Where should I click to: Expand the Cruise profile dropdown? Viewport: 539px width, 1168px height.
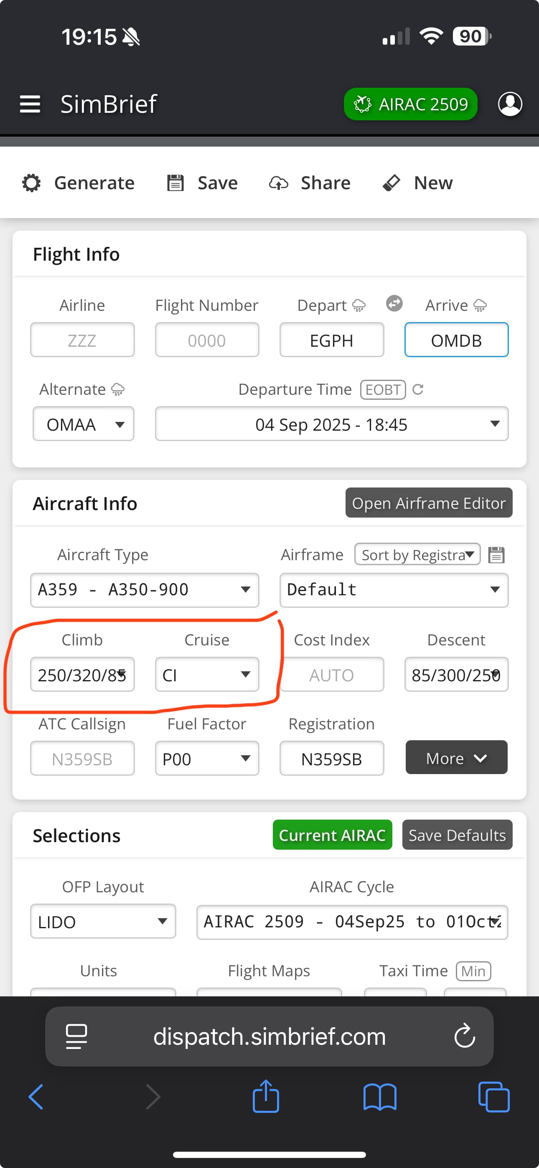pos(207,675)
